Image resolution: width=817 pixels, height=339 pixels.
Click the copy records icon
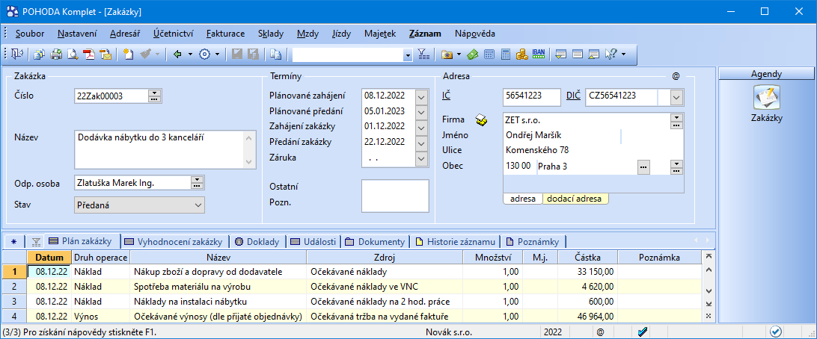[x=275, y=54]
